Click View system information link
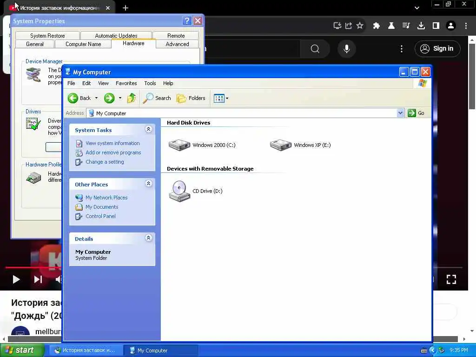The width and height of the screenshot is (476, 357). 112,143
